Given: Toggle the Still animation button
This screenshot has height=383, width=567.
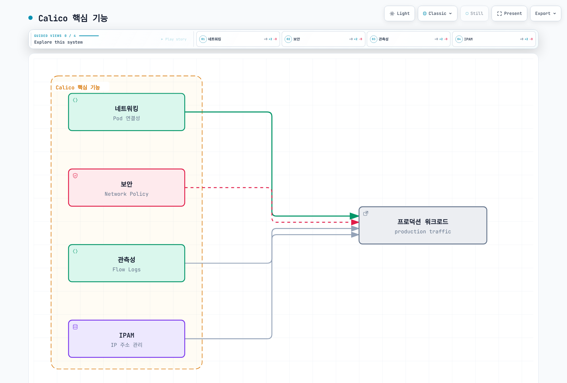Looking at the screenshot, I should point(475,13).
